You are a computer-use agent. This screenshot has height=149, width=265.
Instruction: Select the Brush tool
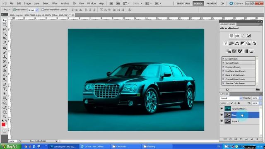pos(5,53)
